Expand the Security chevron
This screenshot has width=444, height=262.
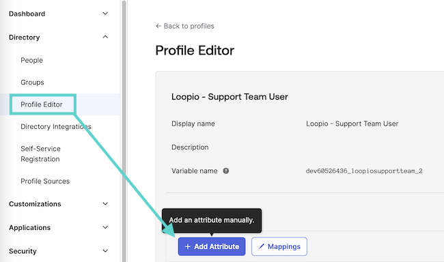tap(105, 251)
